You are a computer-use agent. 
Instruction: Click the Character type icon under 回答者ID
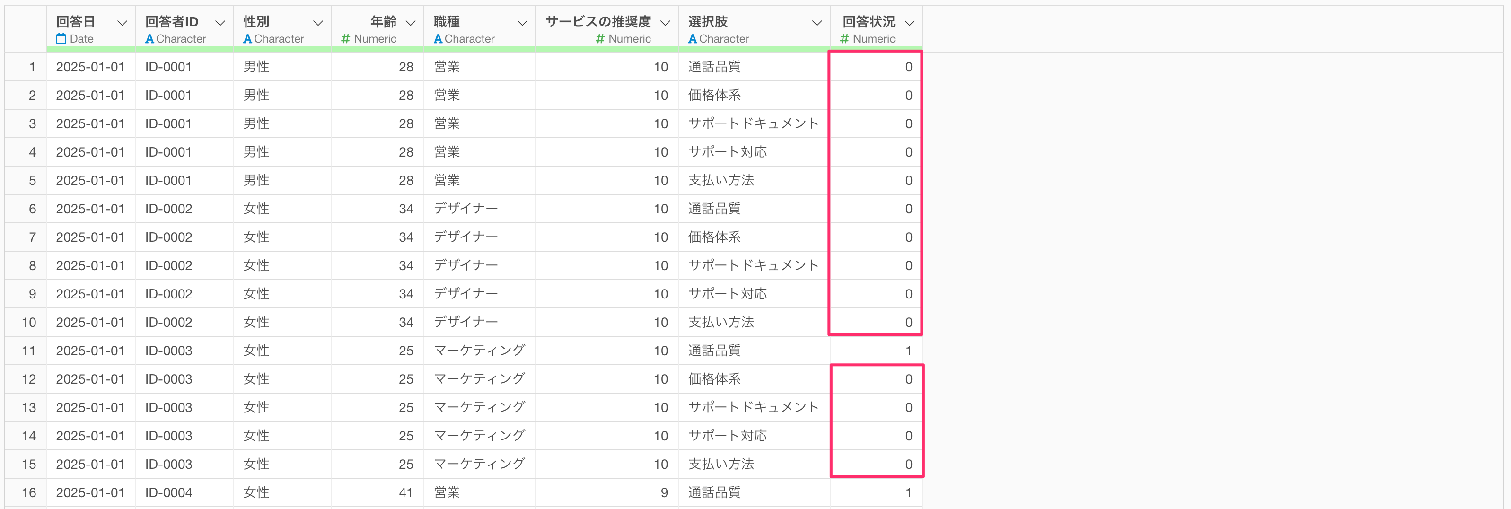pos(149,39)
